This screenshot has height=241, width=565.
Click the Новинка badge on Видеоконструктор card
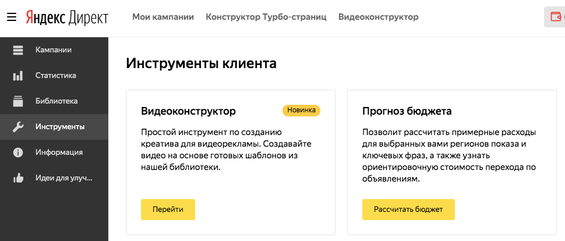pos(301,110)
